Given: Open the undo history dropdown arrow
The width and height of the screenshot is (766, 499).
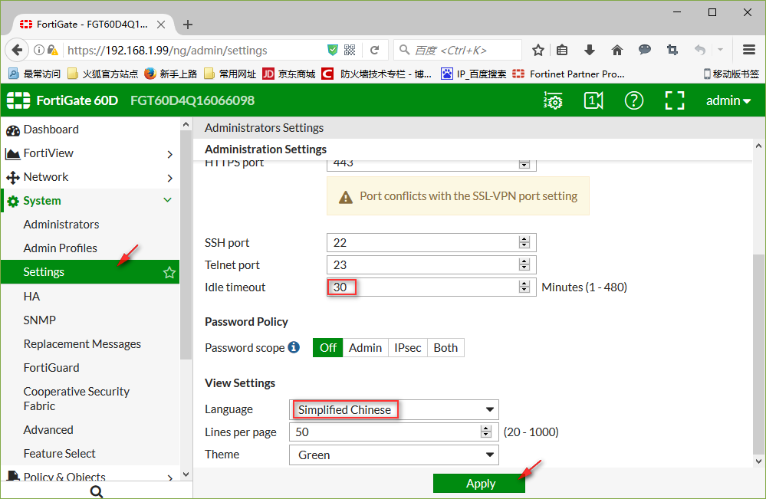Looking at the screenshot, I should click(x=720, y=50).
